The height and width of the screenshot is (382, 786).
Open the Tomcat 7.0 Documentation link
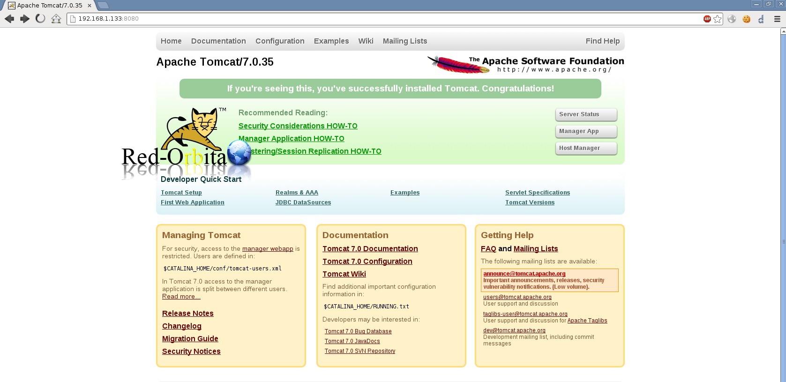(x=370, y=248)
